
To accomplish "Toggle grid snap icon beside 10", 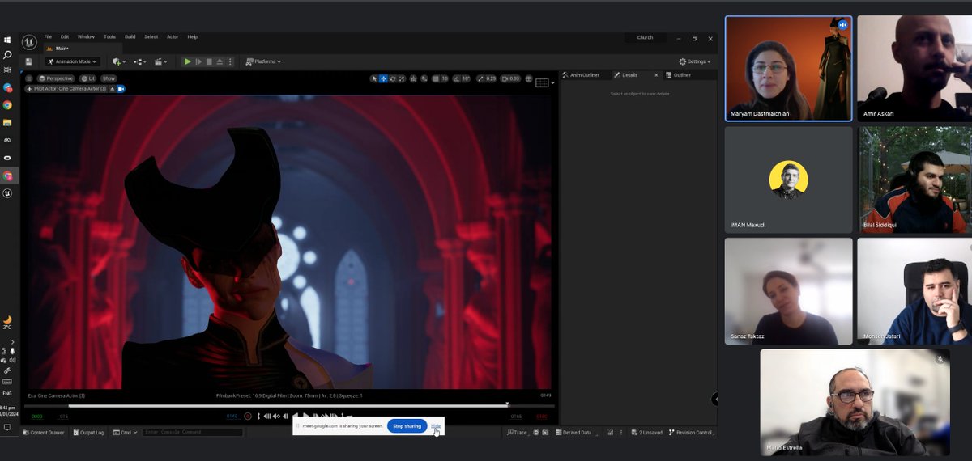I will (437, 78).
